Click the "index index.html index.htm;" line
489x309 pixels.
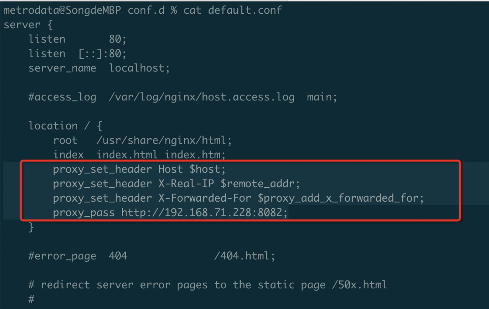coord(139,155)
